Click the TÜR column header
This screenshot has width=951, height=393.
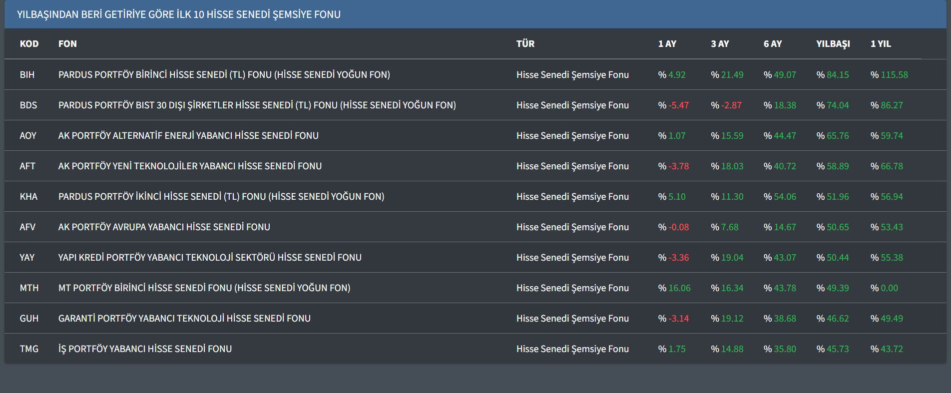click(x=525, y=44)
